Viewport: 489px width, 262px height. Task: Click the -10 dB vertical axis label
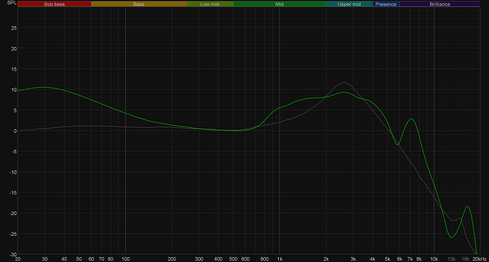pyautogui.click(x=13, y=172)
